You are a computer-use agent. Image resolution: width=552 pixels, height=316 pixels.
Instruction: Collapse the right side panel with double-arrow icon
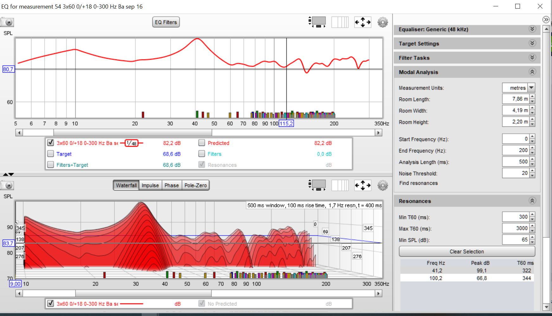tap(546, 20)
